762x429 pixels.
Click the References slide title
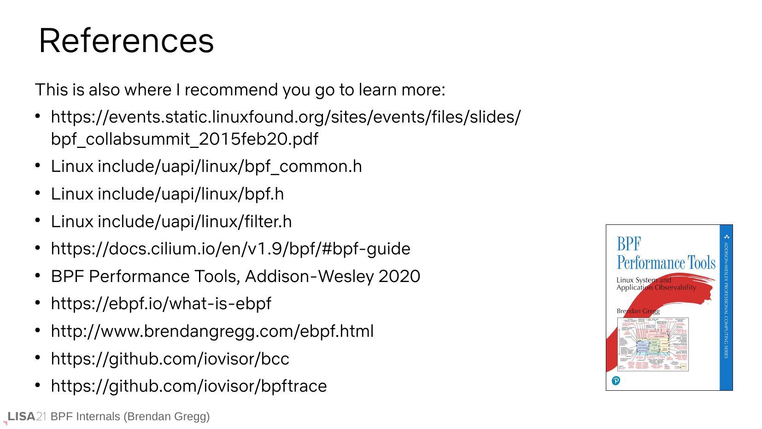click(126, 41)
